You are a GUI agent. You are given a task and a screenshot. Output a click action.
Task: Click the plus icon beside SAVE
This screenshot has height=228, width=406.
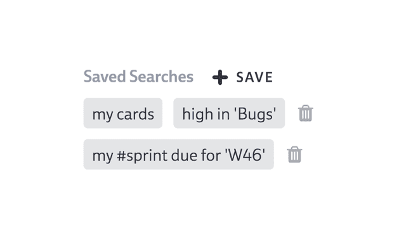(x=220, y=77)
